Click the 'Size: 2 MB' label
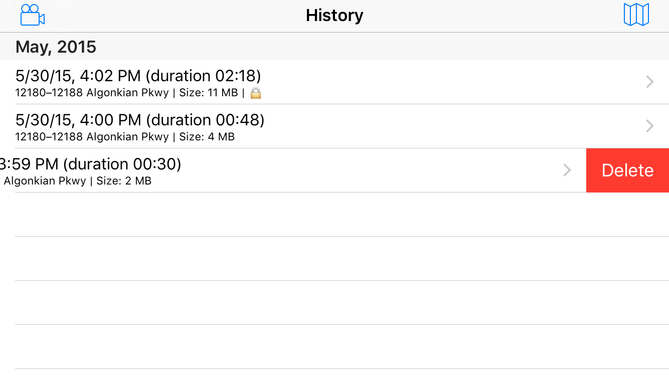The height and width of the screenshot is (376, 669). (124, 181)
